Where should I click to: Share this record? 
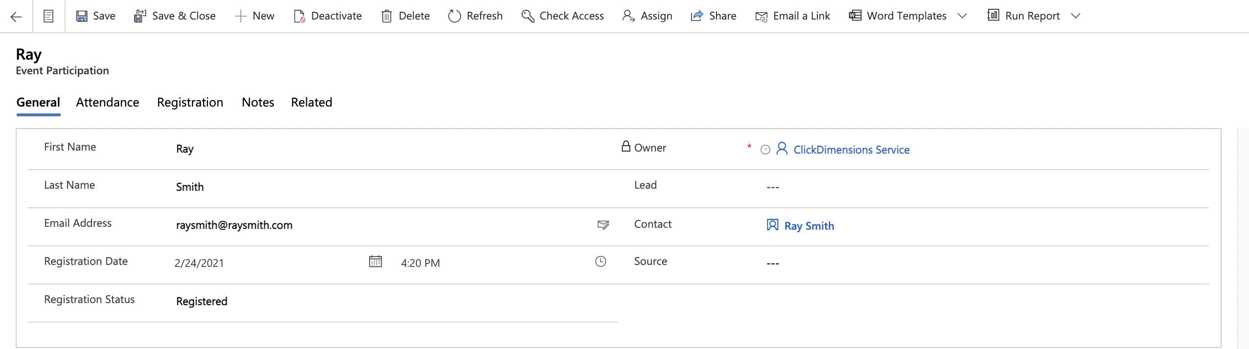pos(714,16)
